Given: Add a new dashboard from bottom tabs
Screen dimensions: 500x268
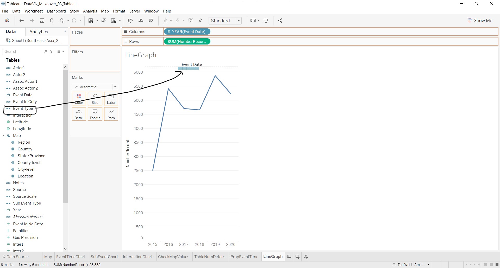Looking at the screenshot, I should (x=297, y=257).
